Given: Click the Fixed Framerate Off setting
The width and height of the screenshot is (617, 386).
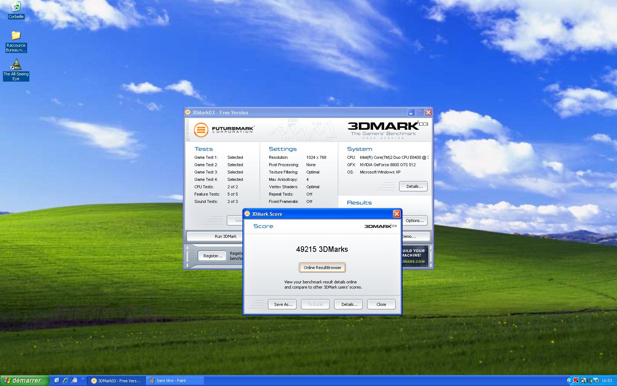Looking at the screenshot, I should 291,201.
